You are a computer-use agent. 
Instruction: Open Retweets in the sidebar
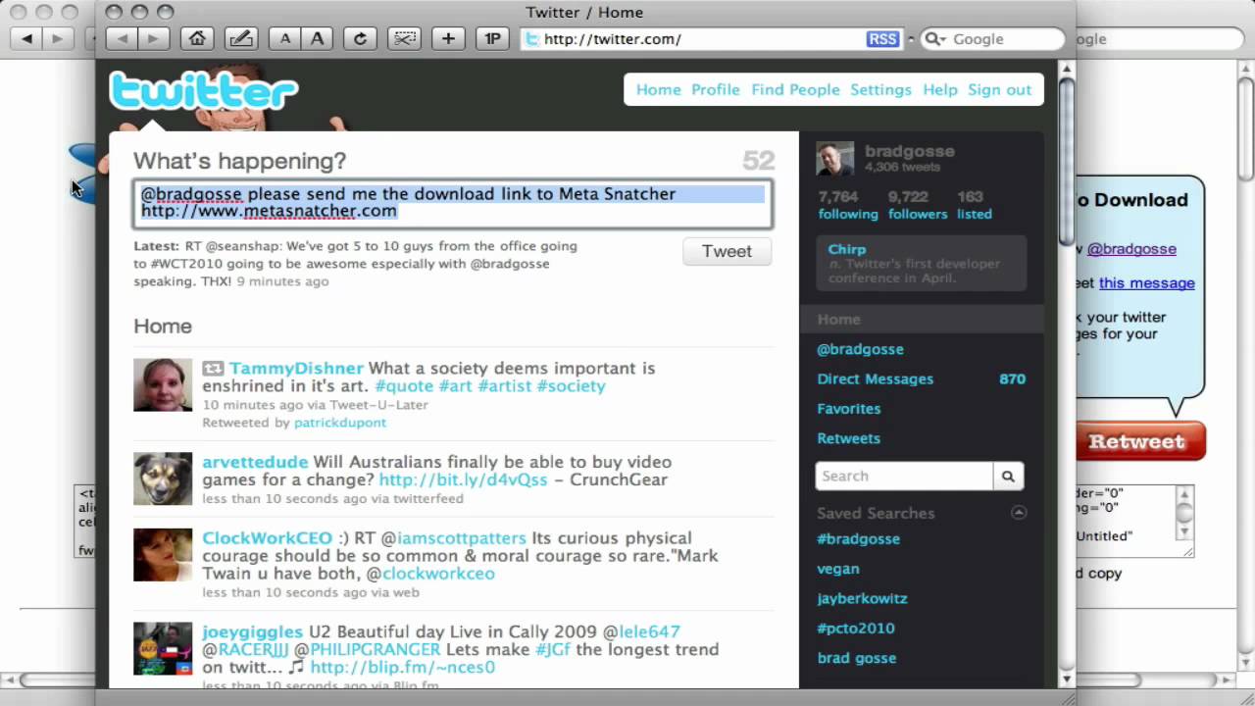(x=849, y=438)
